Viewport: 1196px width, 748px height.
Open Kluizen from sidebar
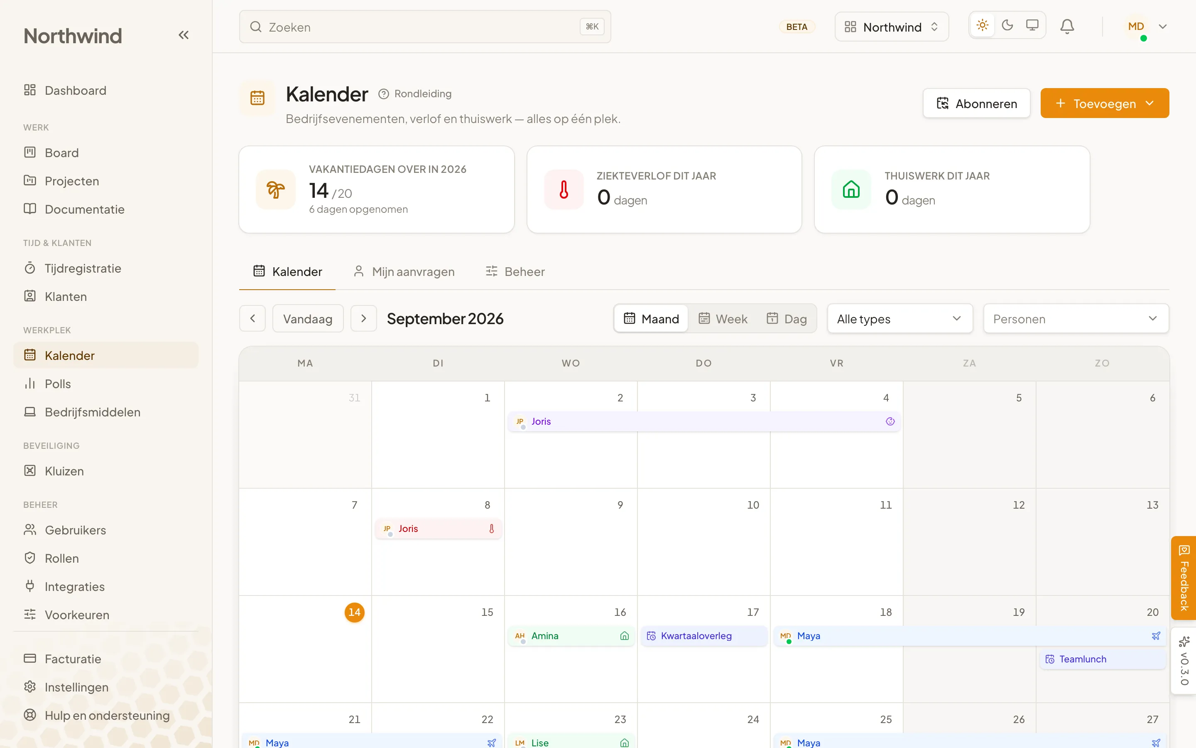tap(106, 471)
